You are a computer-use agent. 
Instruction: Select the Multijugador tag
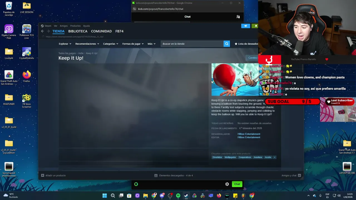[x=230, y=157]
